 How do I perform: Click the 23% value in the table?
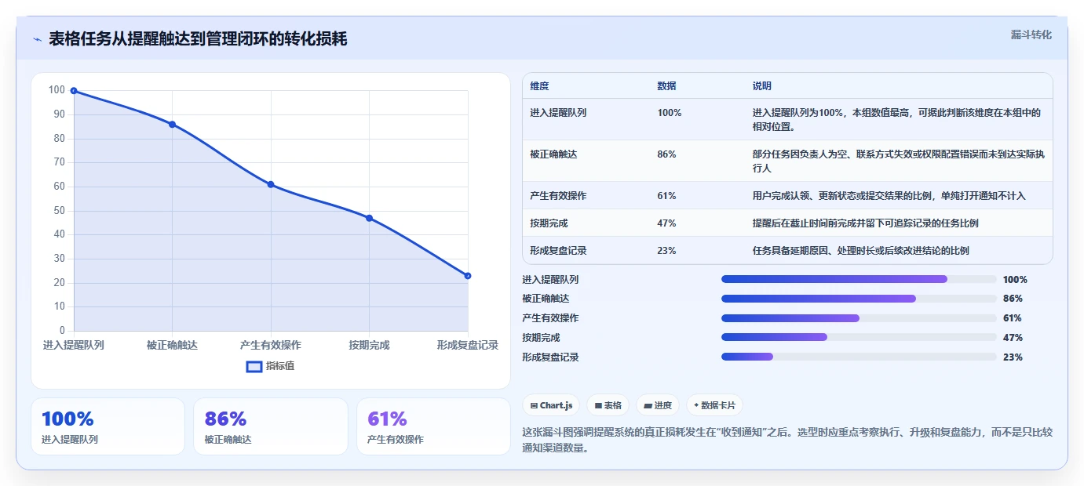pos(666,251)
